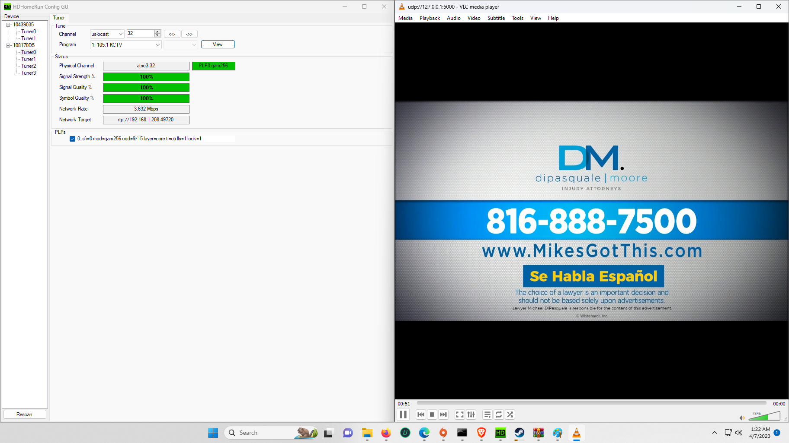789x443 pixels.
Task: Toggle PLP 0 checkbox
Action: click(73, 139)
